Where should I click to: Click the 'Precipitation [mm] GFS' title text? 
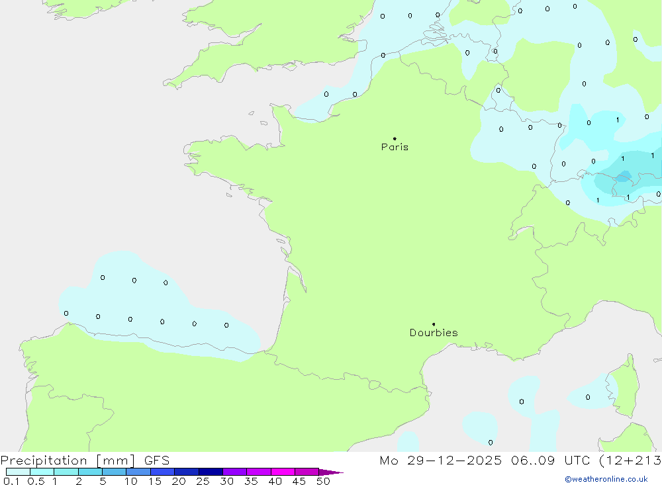85,460
